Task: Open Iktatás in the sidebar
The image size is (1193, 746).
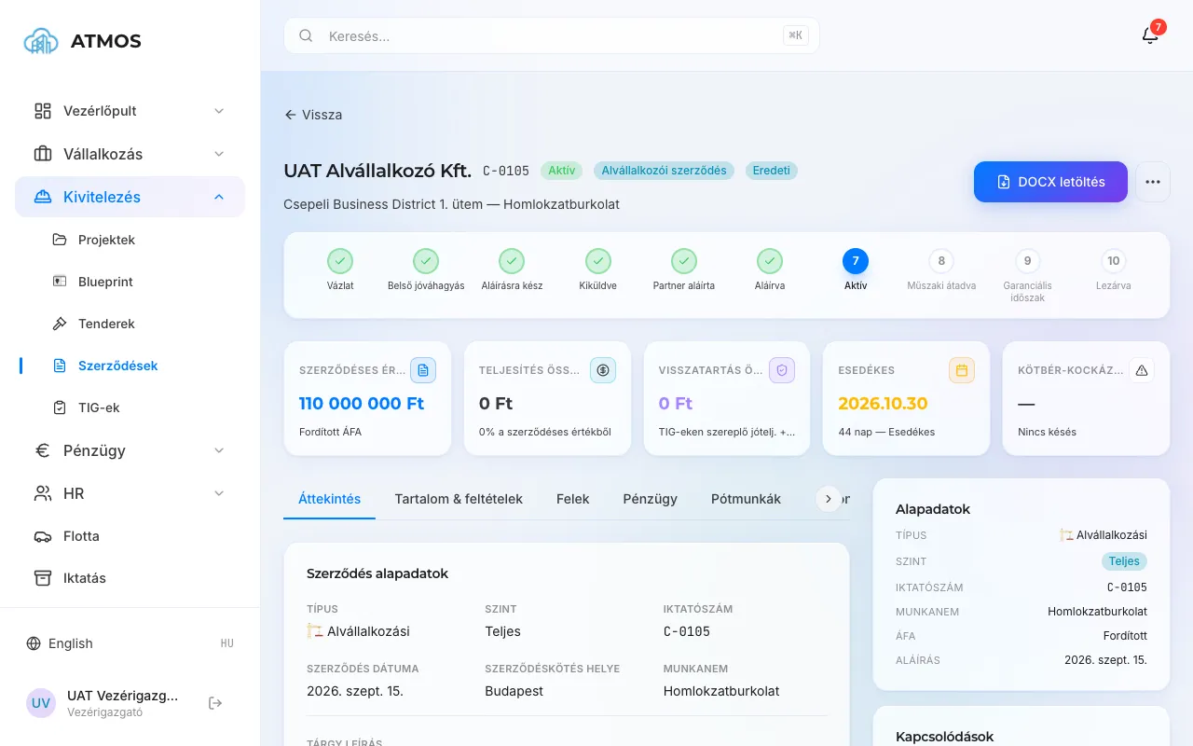Action: (130, 578)
